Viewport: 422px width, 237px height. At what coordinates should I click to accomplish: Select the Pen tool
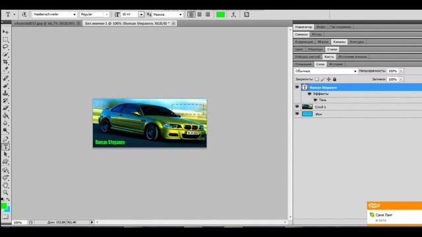pyautogui.click(x=6, y=139)
